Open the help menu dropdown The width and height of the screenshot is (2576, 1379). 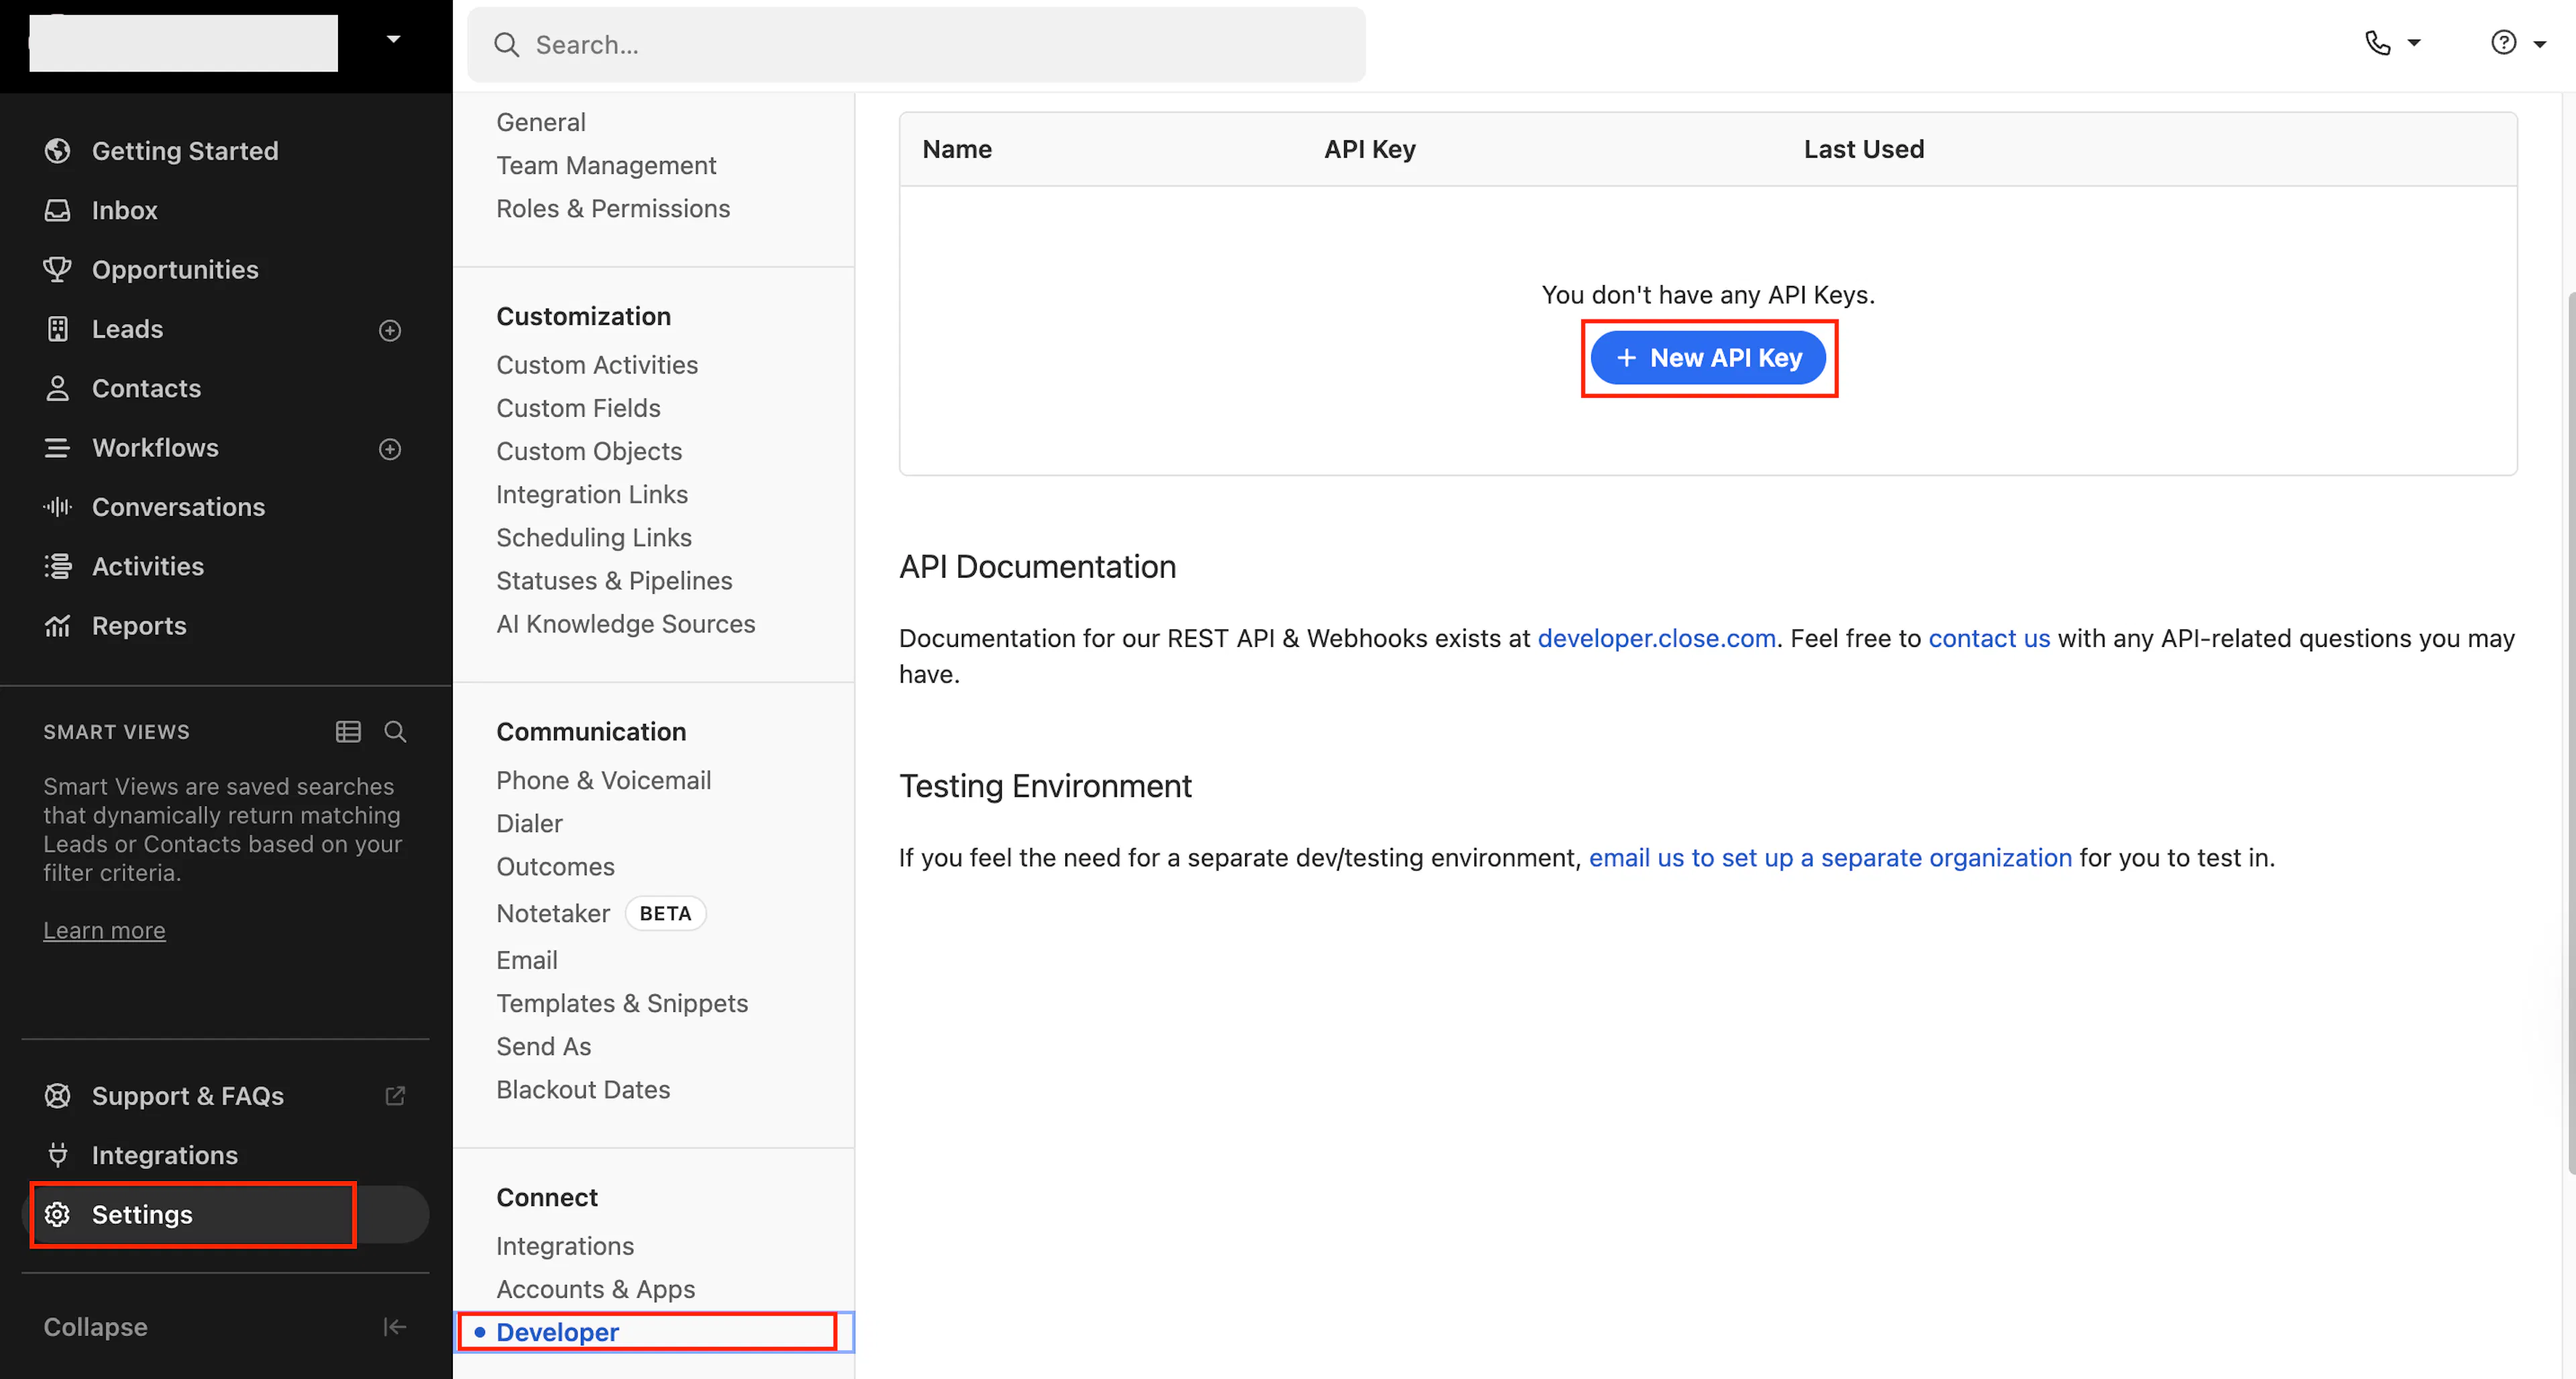(x=2517, y=43)
